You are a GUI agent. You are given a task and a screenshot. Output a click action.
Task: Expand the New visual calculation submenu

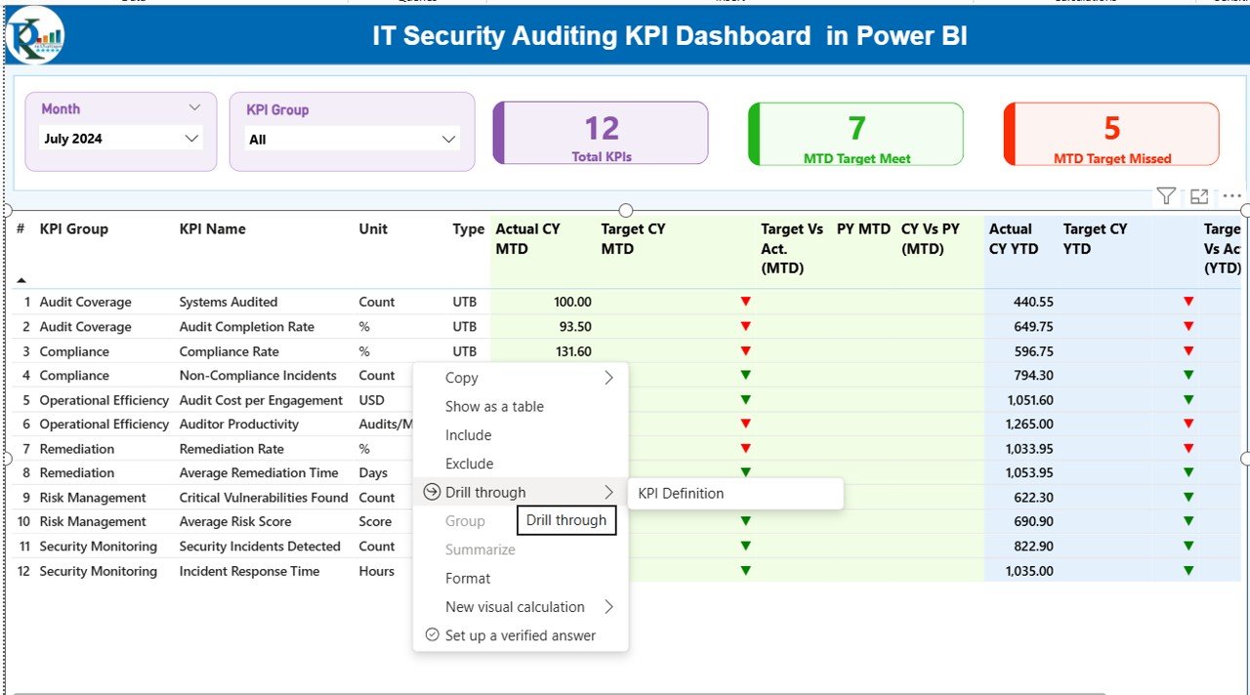[608, 606]
